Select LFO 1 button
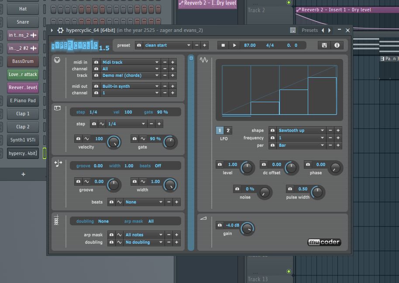Image resolution: width=399 pixels, height=283 pixels. (x=220, y=130)
